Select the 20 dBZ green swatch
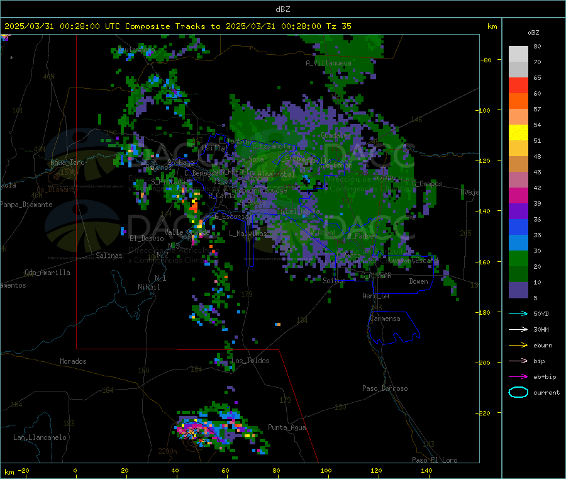The image size is (566, 479). [x=518, y=258]
